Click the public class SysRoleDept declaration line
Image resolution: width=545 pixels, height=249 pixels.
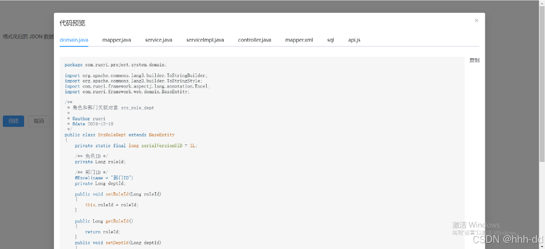[120, 134]
